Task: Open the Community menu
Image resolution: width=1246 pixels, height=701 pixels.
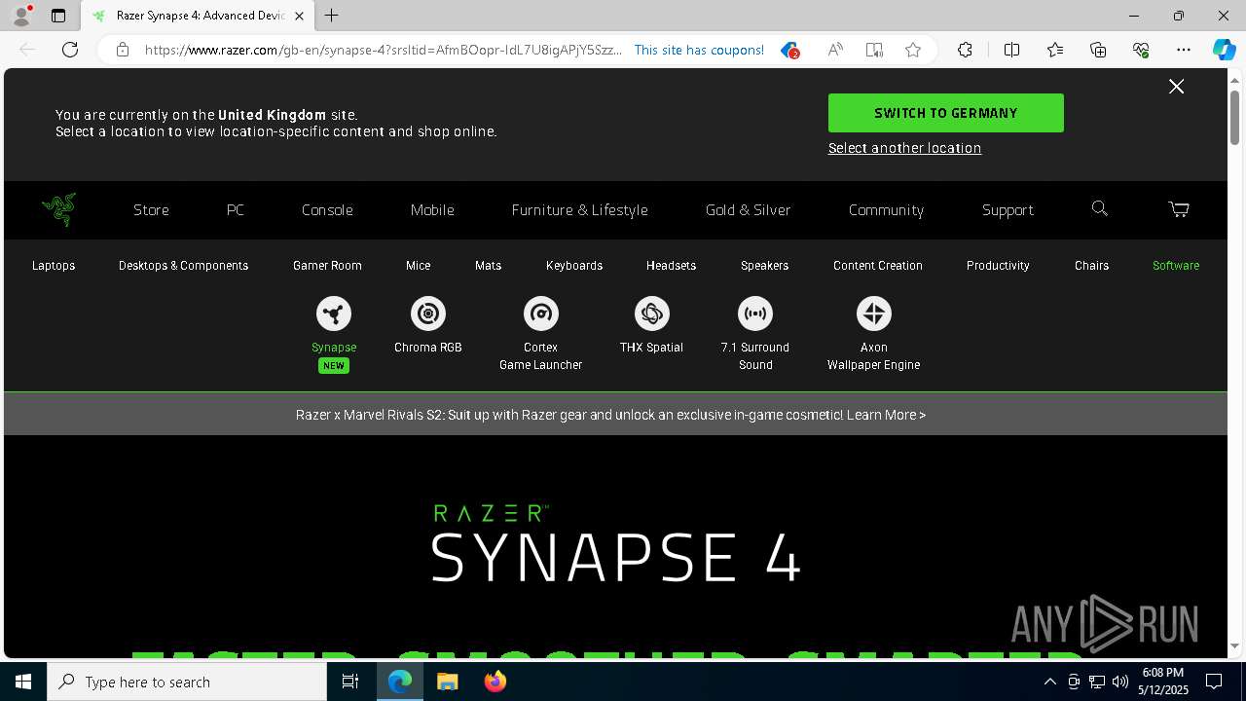Action: pos(886,209)
